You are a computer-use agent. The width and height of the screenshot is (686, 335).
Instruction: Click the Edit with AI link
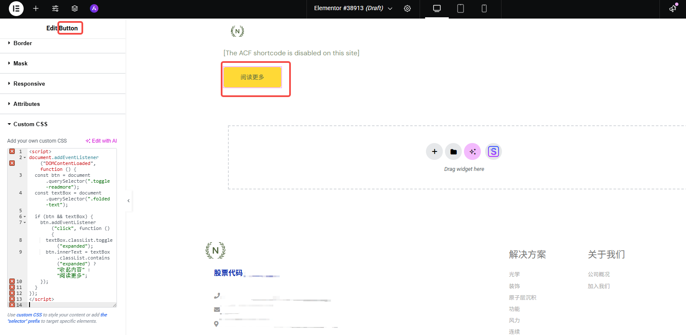coord(101,141)
